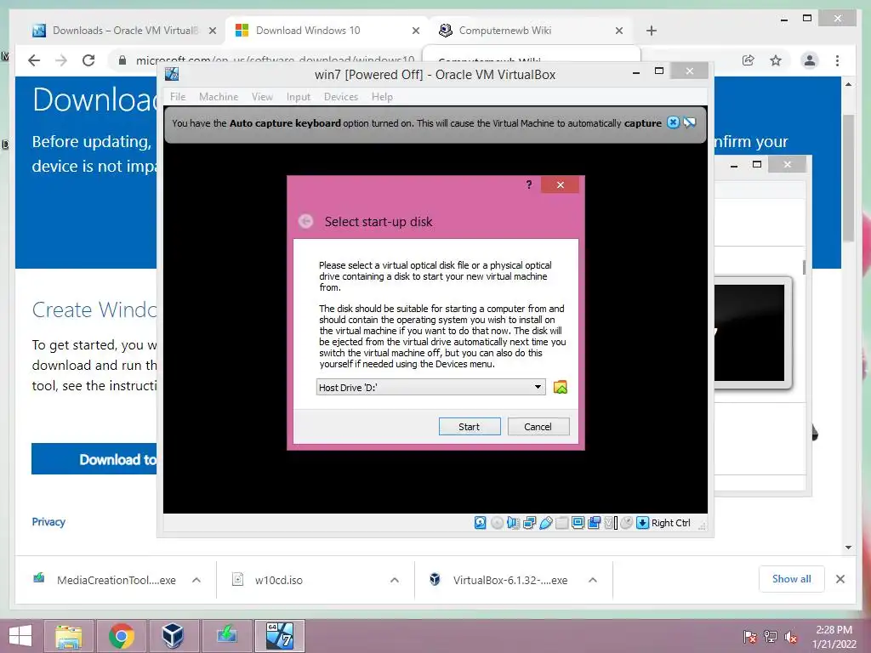Click the USB devices status icon
This screenshot has width=871, height=653.
tap(545, 523)
